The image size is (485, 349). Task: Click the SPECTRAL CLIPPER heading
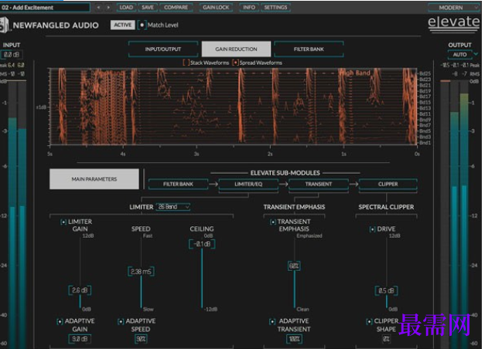(x=386, y=207)
